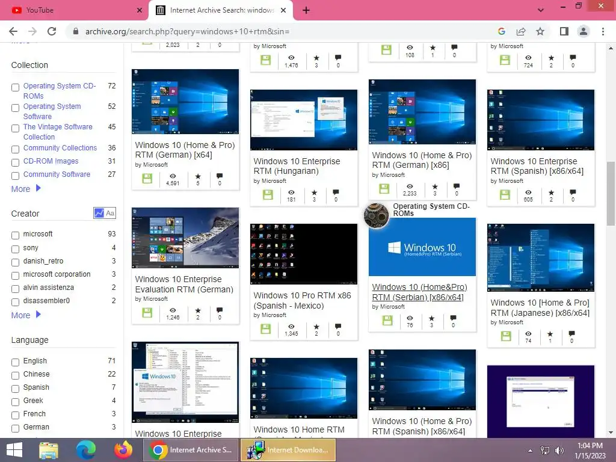Open Community Software collection link
Image resolution: width=616 pixels, height=462 pixels.
click(x=57, y=174)
